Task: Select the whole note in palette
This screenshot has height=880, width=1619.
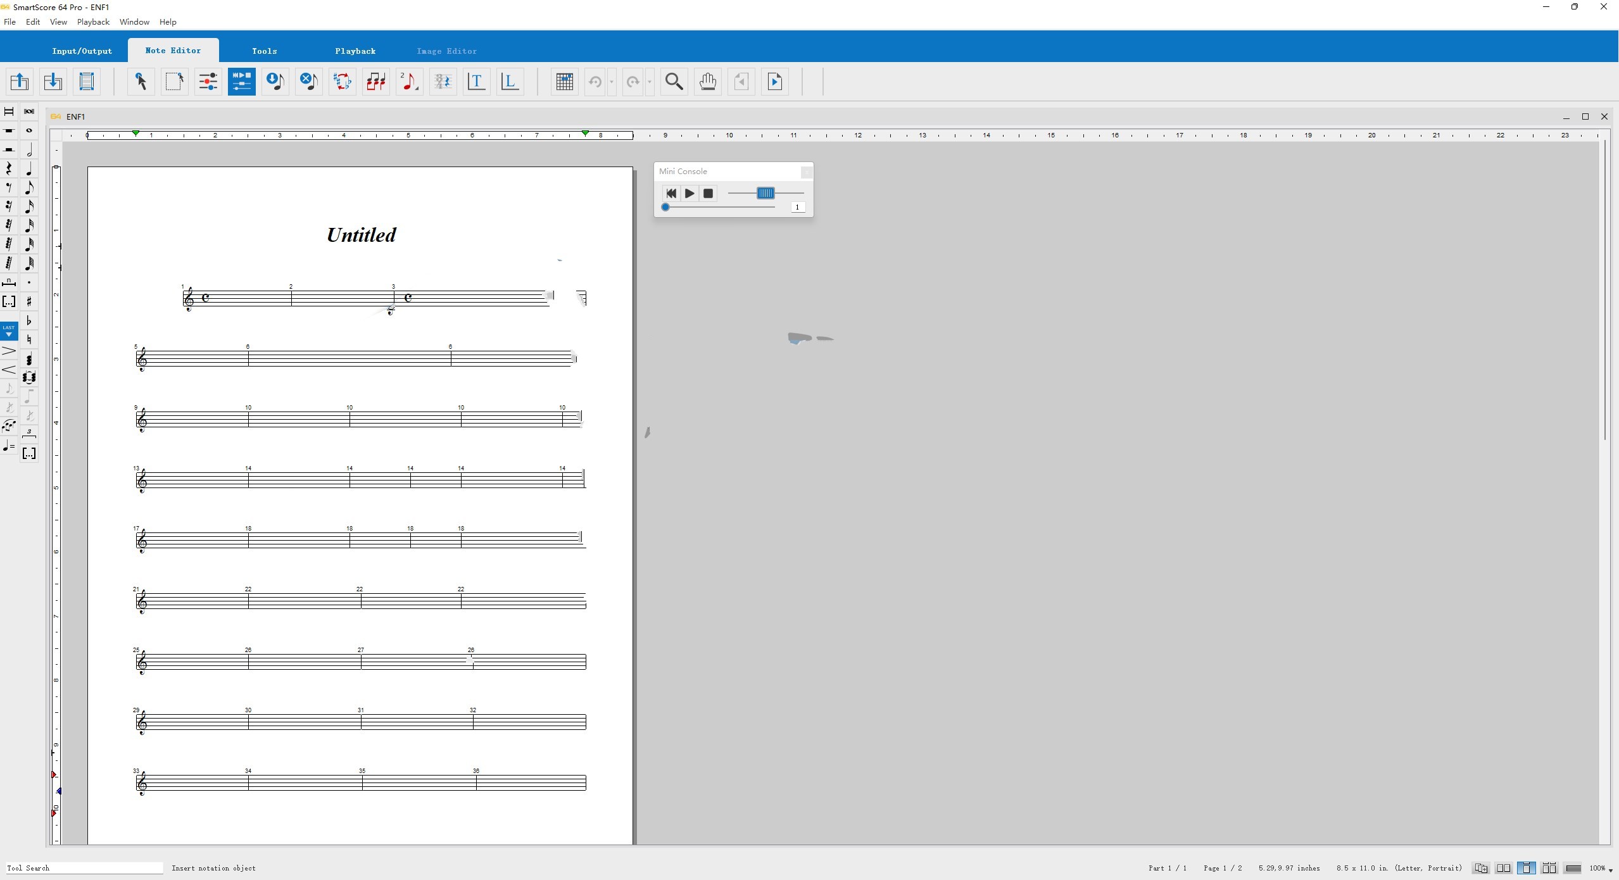Action: 29,131
